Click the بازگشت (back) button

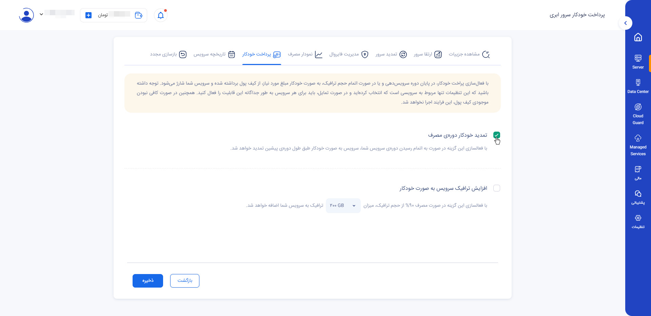coord(185,281)
